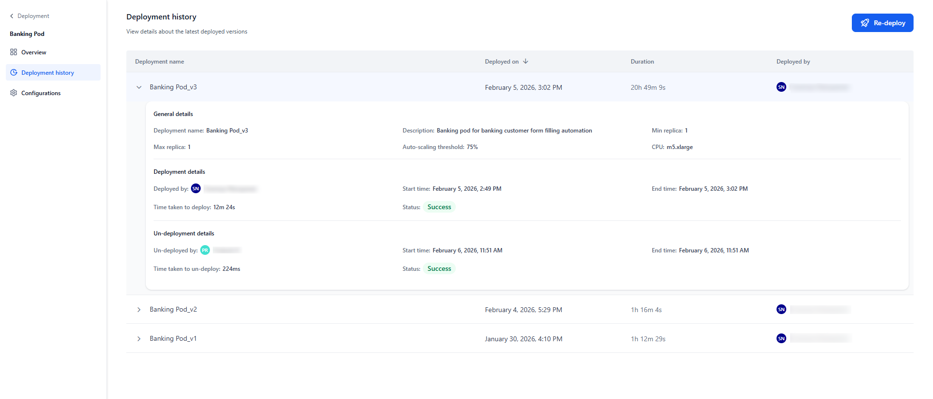Expand the Banking Pod_v2 deployment row
Screen dimensions: 933x399
click(139, 310)
